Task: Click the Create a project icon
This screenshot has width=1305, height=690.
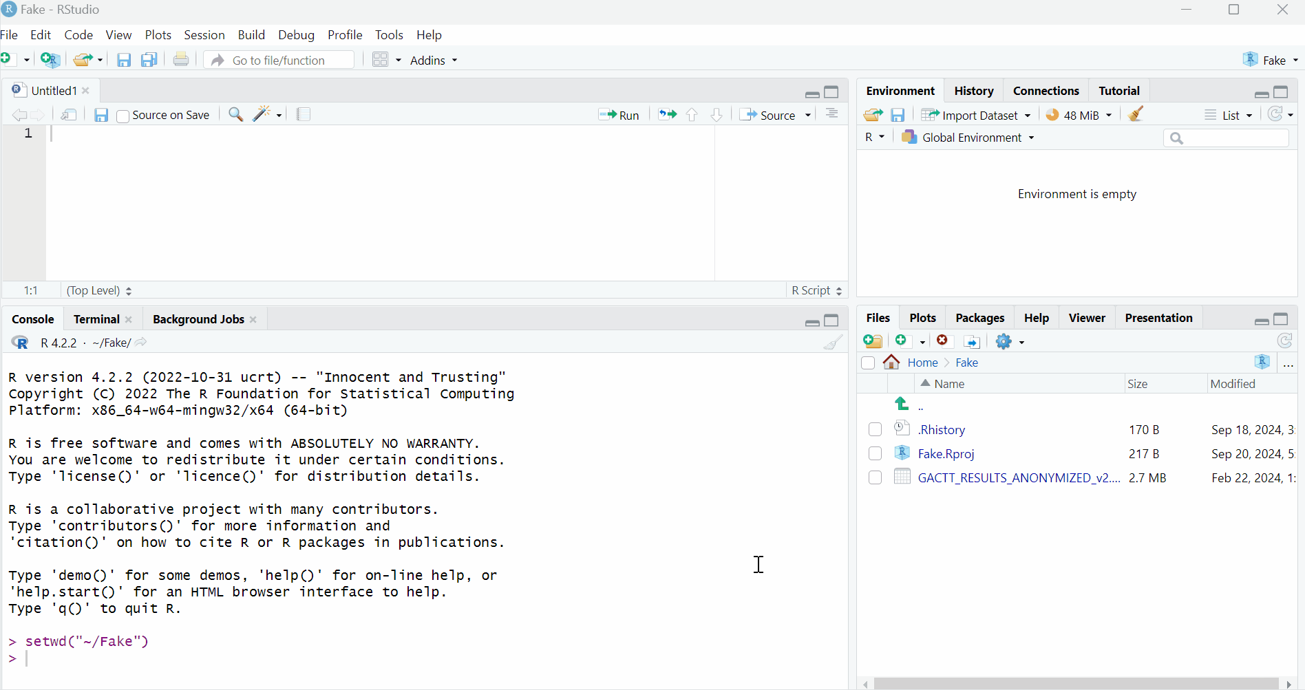Action: click(50, 60)
